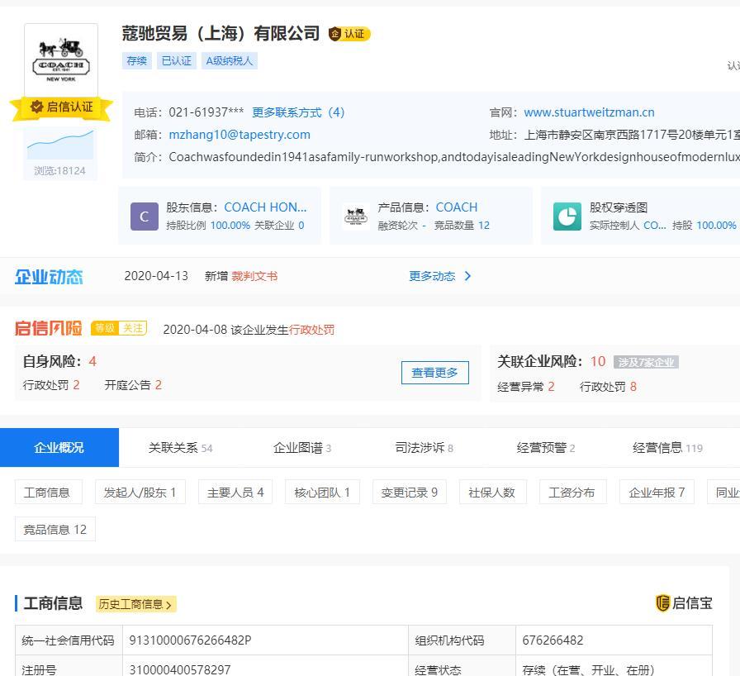Click the Coach company logo image
Screen dimensions: 740x676
coord(61,60)
